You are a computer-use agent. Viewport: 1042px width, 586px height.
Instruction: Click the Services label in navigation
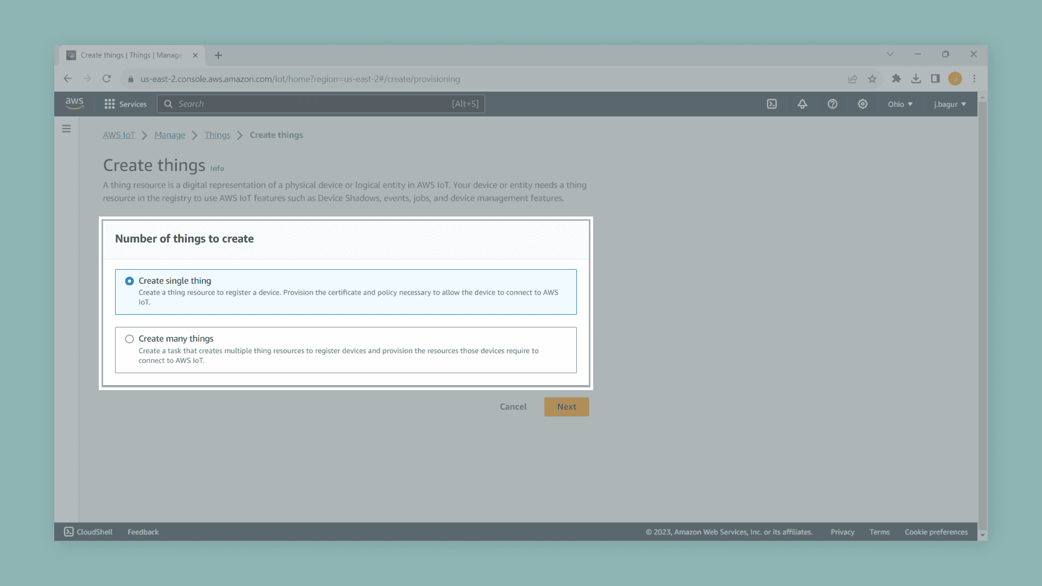[133, 104]
